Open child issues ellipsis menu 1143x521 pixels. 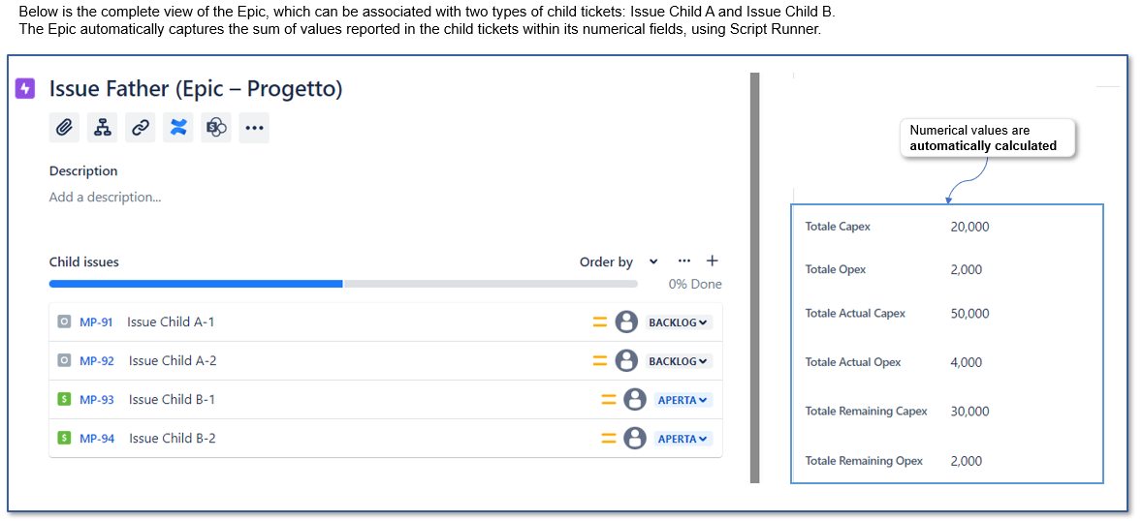pyautogui.click(x=683, y=260)
